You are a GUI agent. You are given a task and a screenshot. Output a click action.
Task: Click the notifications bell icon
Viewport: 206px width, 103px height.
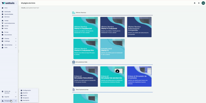coord(199,3)
